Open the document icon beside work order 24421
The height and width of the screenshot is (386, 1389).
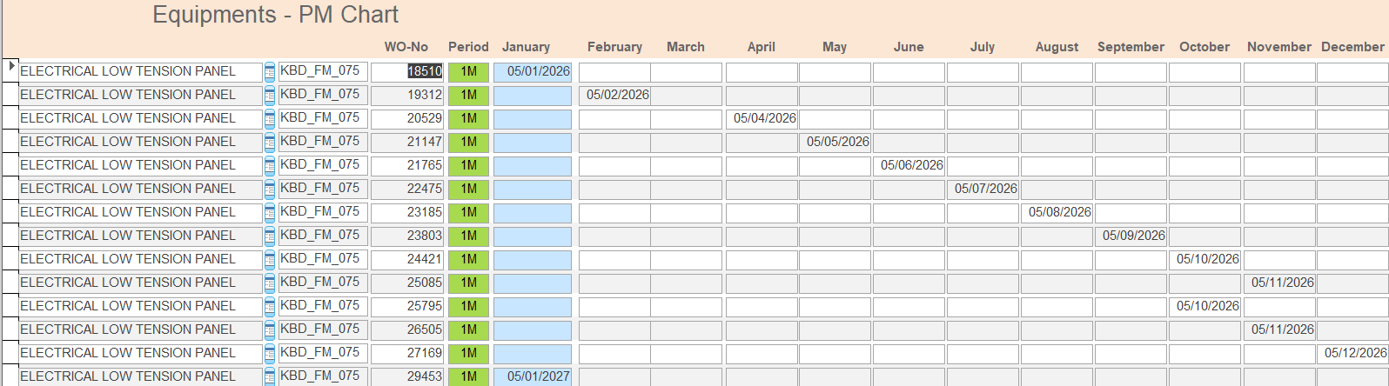(x=270, y=260)
